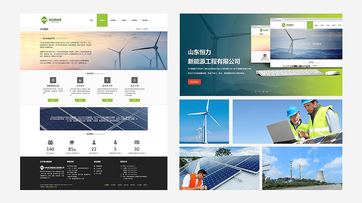Click the engineer helmet icon above 22

[x=94, y=142]
